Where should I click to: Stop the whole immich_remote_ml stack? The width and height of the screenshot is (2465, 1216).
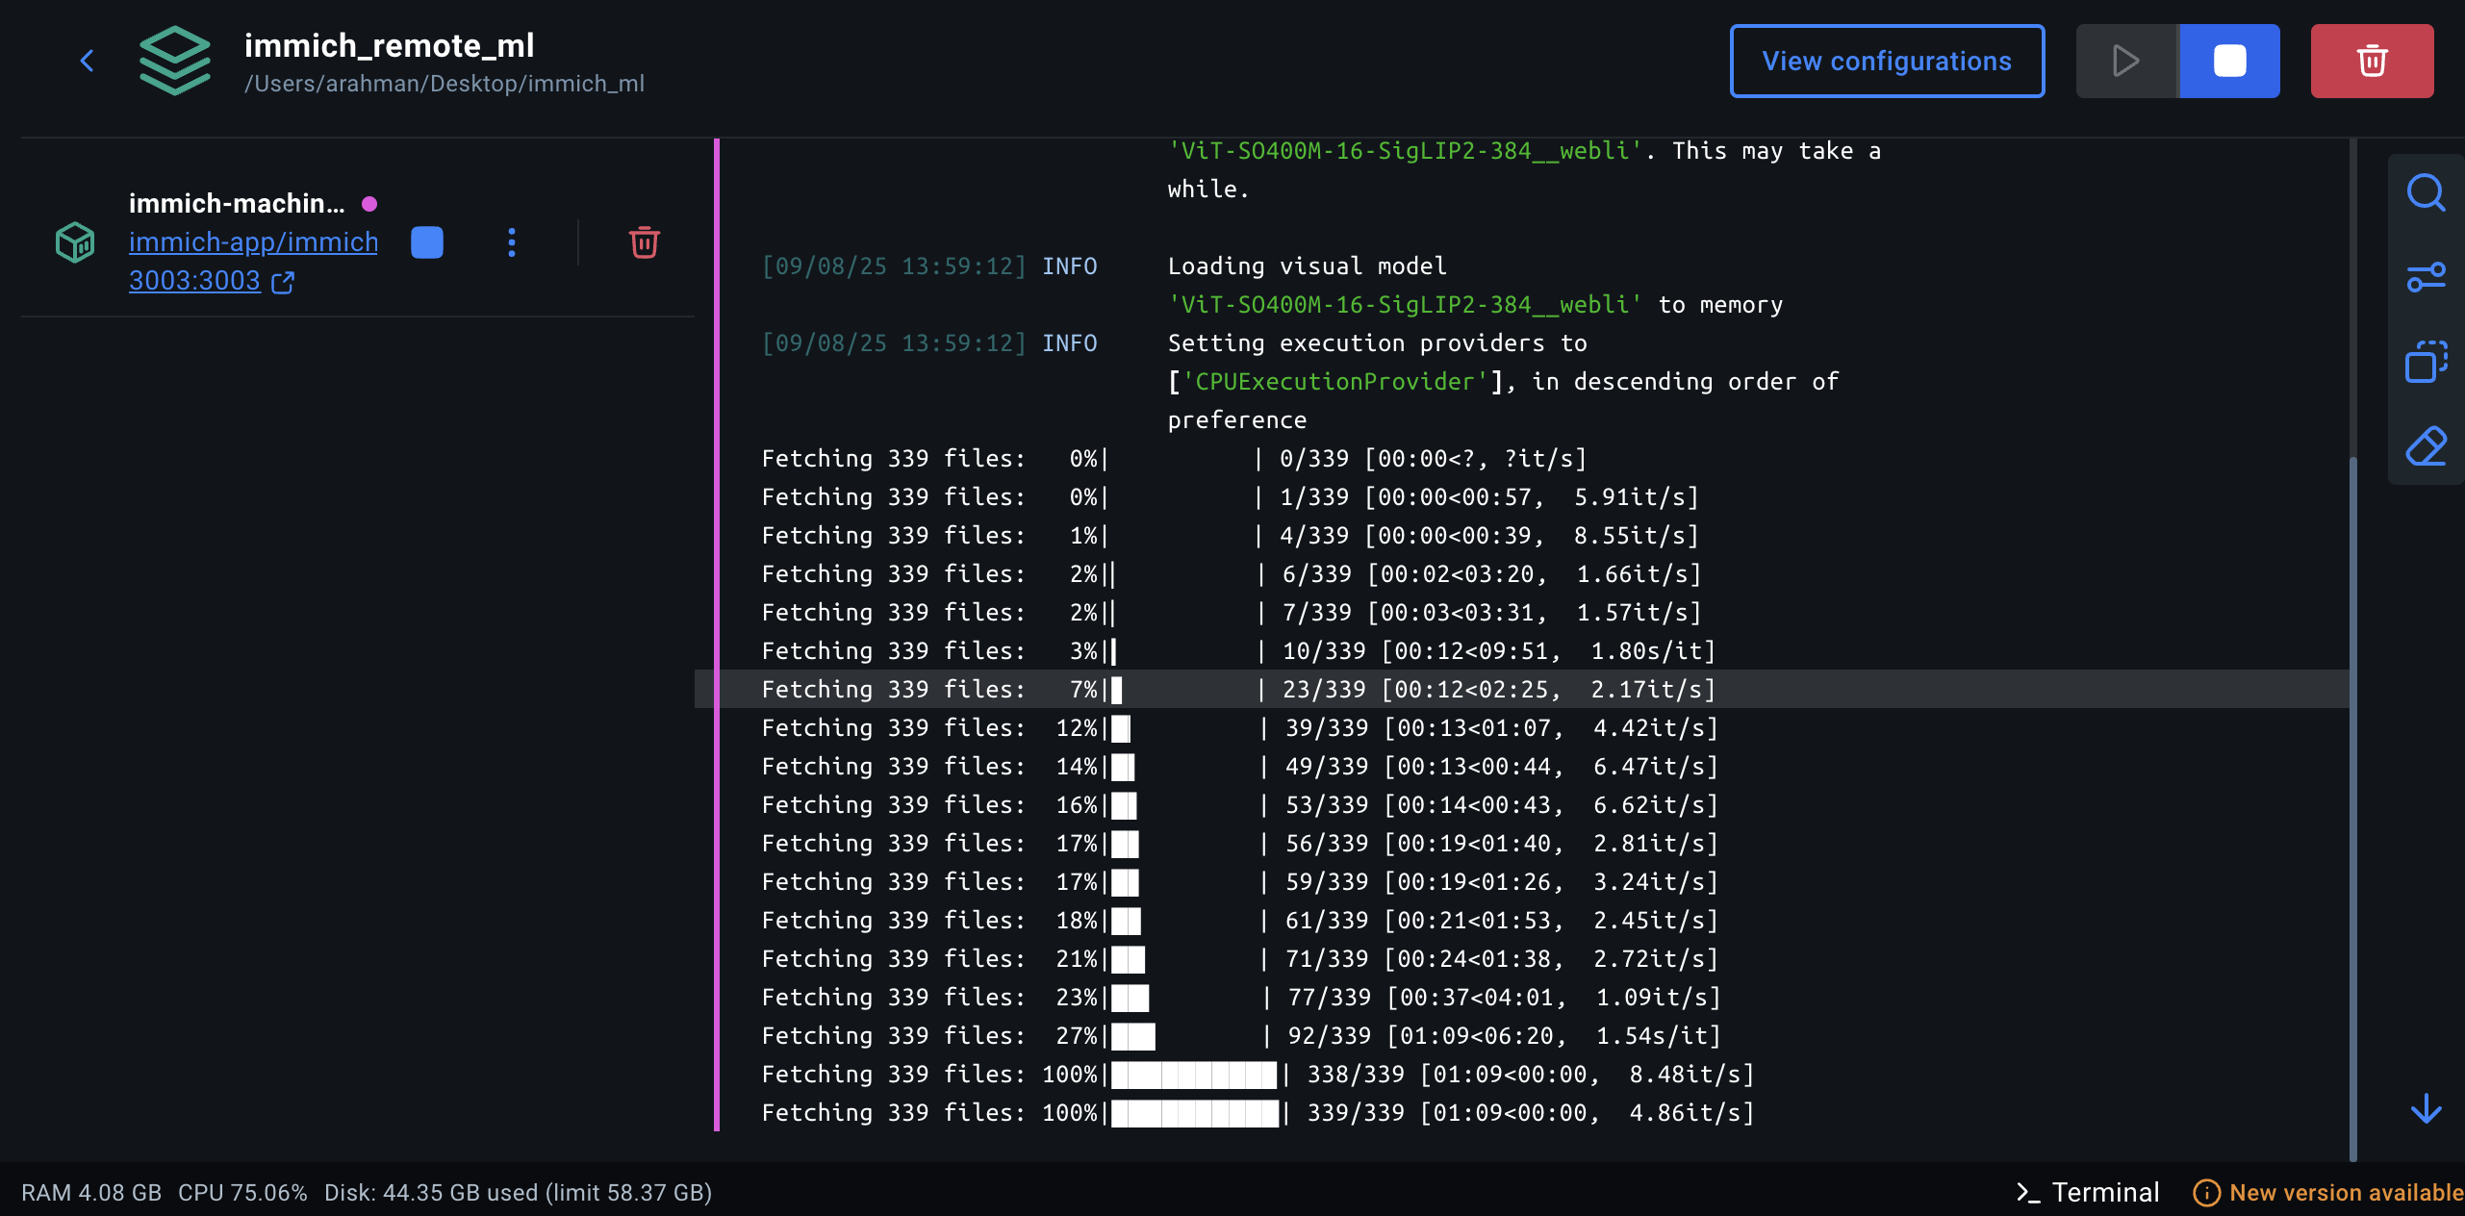[2229, 61]
